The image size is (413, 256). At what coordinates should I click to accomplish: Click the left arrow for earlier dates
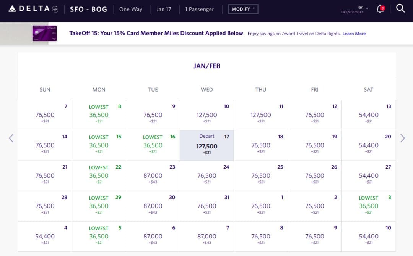pos(11,138)
